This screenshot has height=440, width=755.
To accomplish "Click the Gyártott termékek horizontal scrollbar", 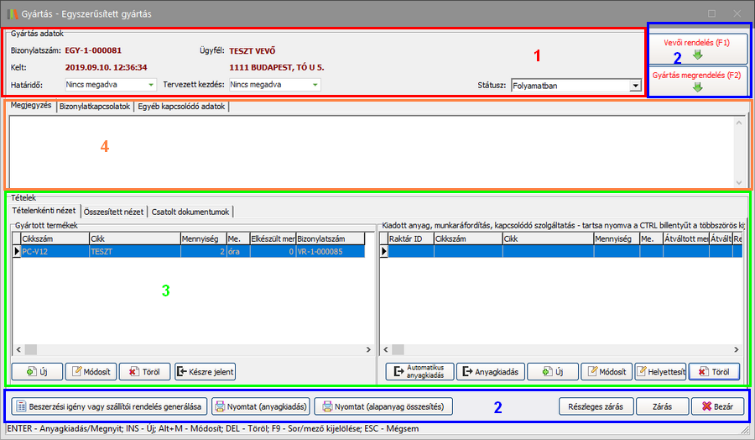I will click(x=193, y=349).
